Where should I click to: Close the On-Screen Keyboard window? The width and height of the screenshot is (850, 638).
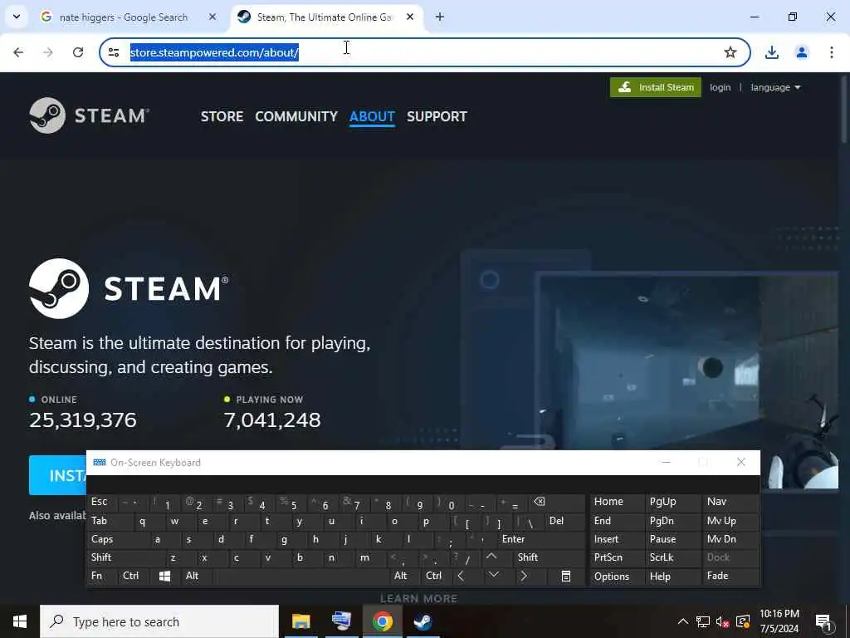tap(741, 462)
